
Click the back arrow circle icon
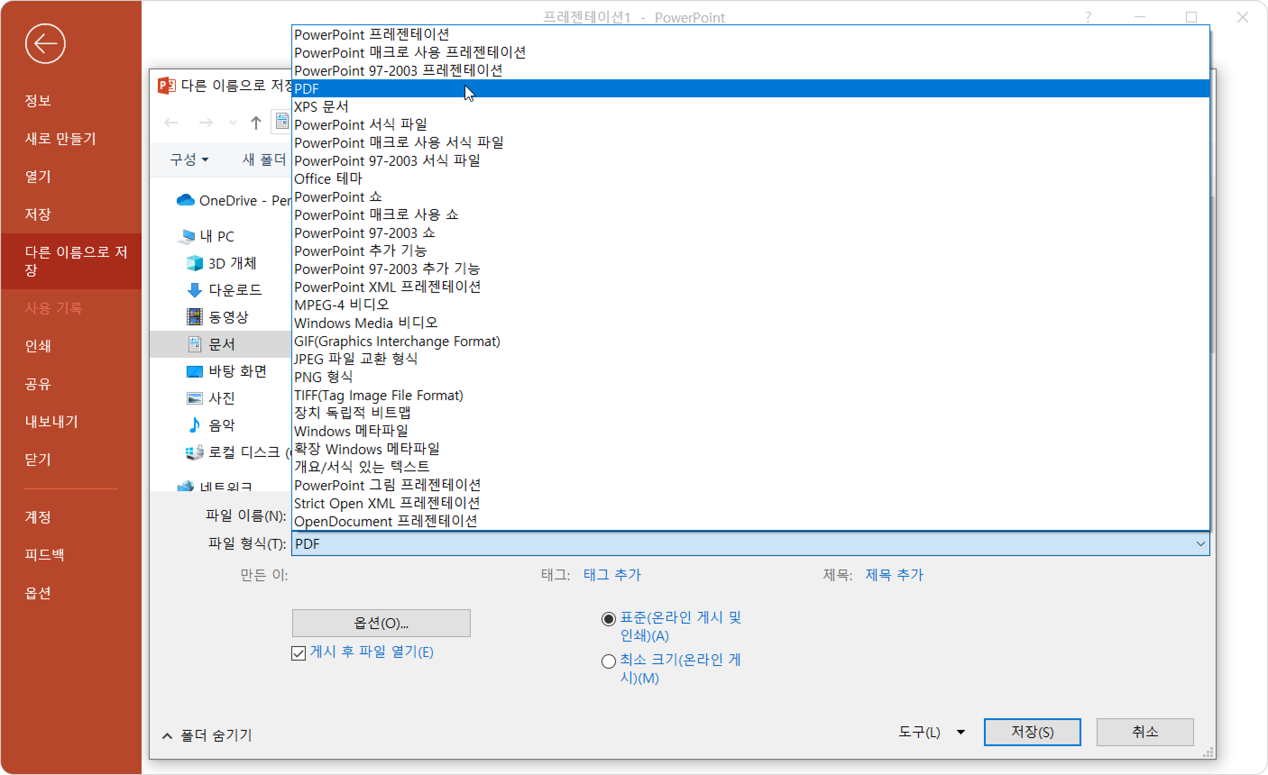pos(45,44)
